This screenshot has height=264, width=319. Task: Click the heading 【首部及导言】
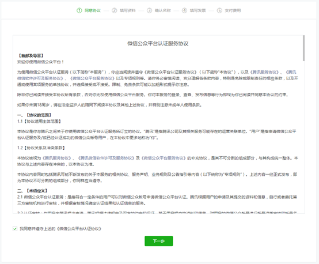click(x=31, y=55)
